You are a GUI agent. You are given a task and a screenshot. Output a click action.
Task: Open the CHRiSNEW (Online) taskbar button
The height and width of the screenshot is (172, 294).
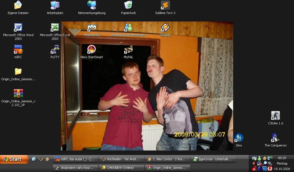click(121, 168)
